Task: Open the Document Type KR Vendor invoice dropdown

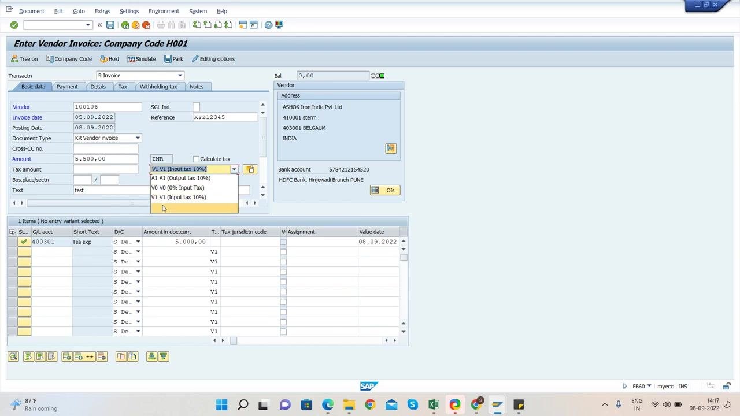Action: coord(138,138)
